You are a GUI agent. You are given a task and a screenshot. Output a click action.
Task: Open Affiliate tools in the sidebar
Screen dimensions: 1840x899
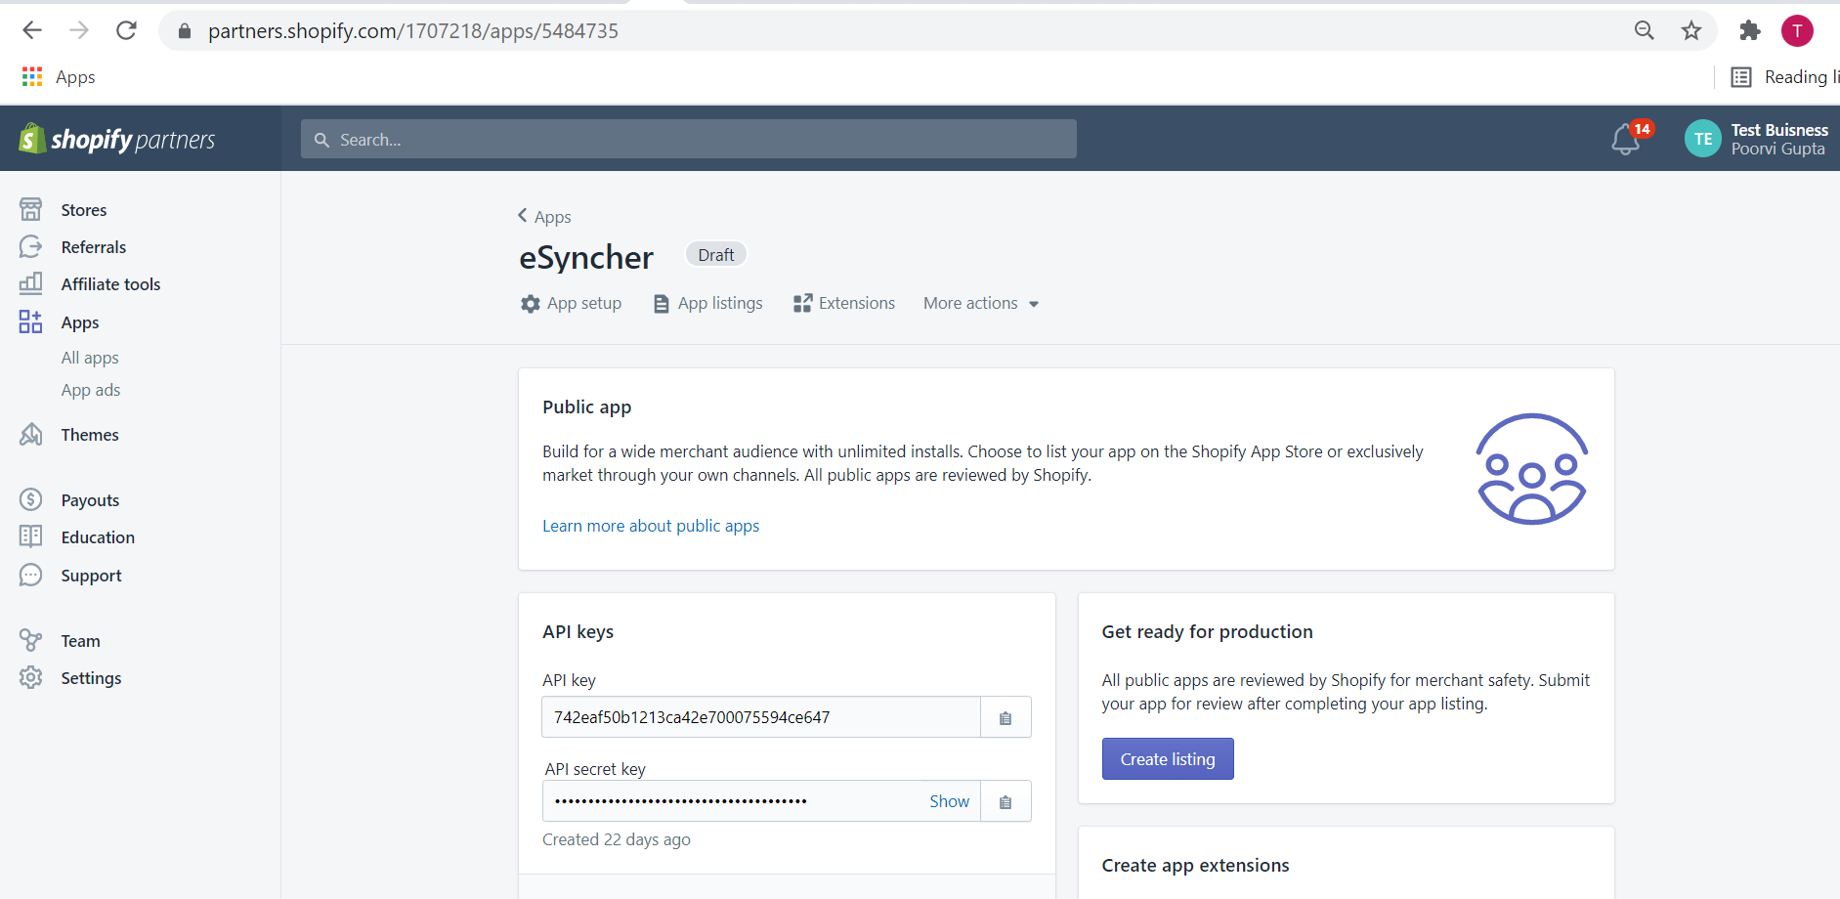coord(110,284)
